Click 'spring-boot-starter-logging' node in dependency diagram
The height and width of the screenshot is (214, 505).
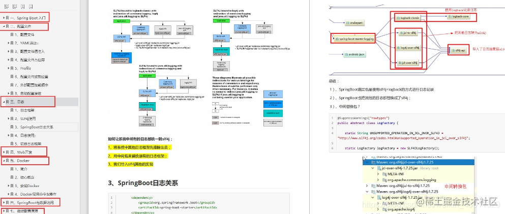(353, 39)
